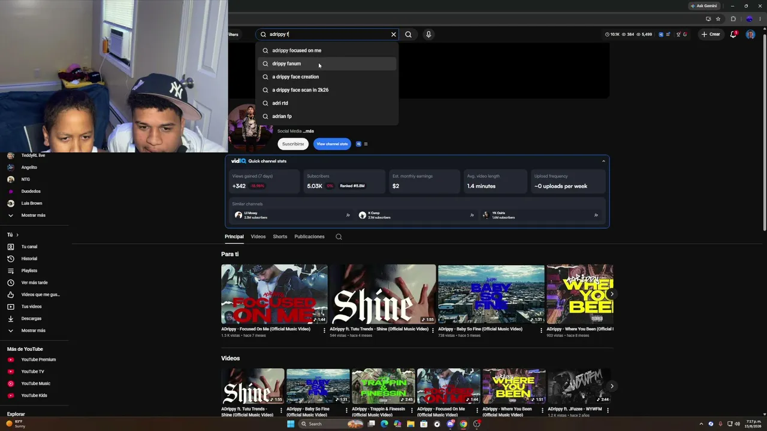
Task: Open Microsoft Edge from the taskbar
Action: 384,424
